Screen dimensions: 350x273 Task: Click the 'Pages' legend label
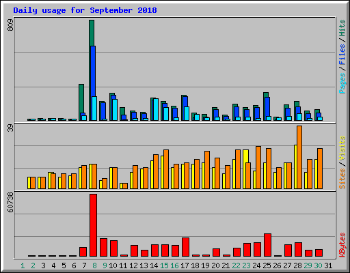[x=342, y=83]
